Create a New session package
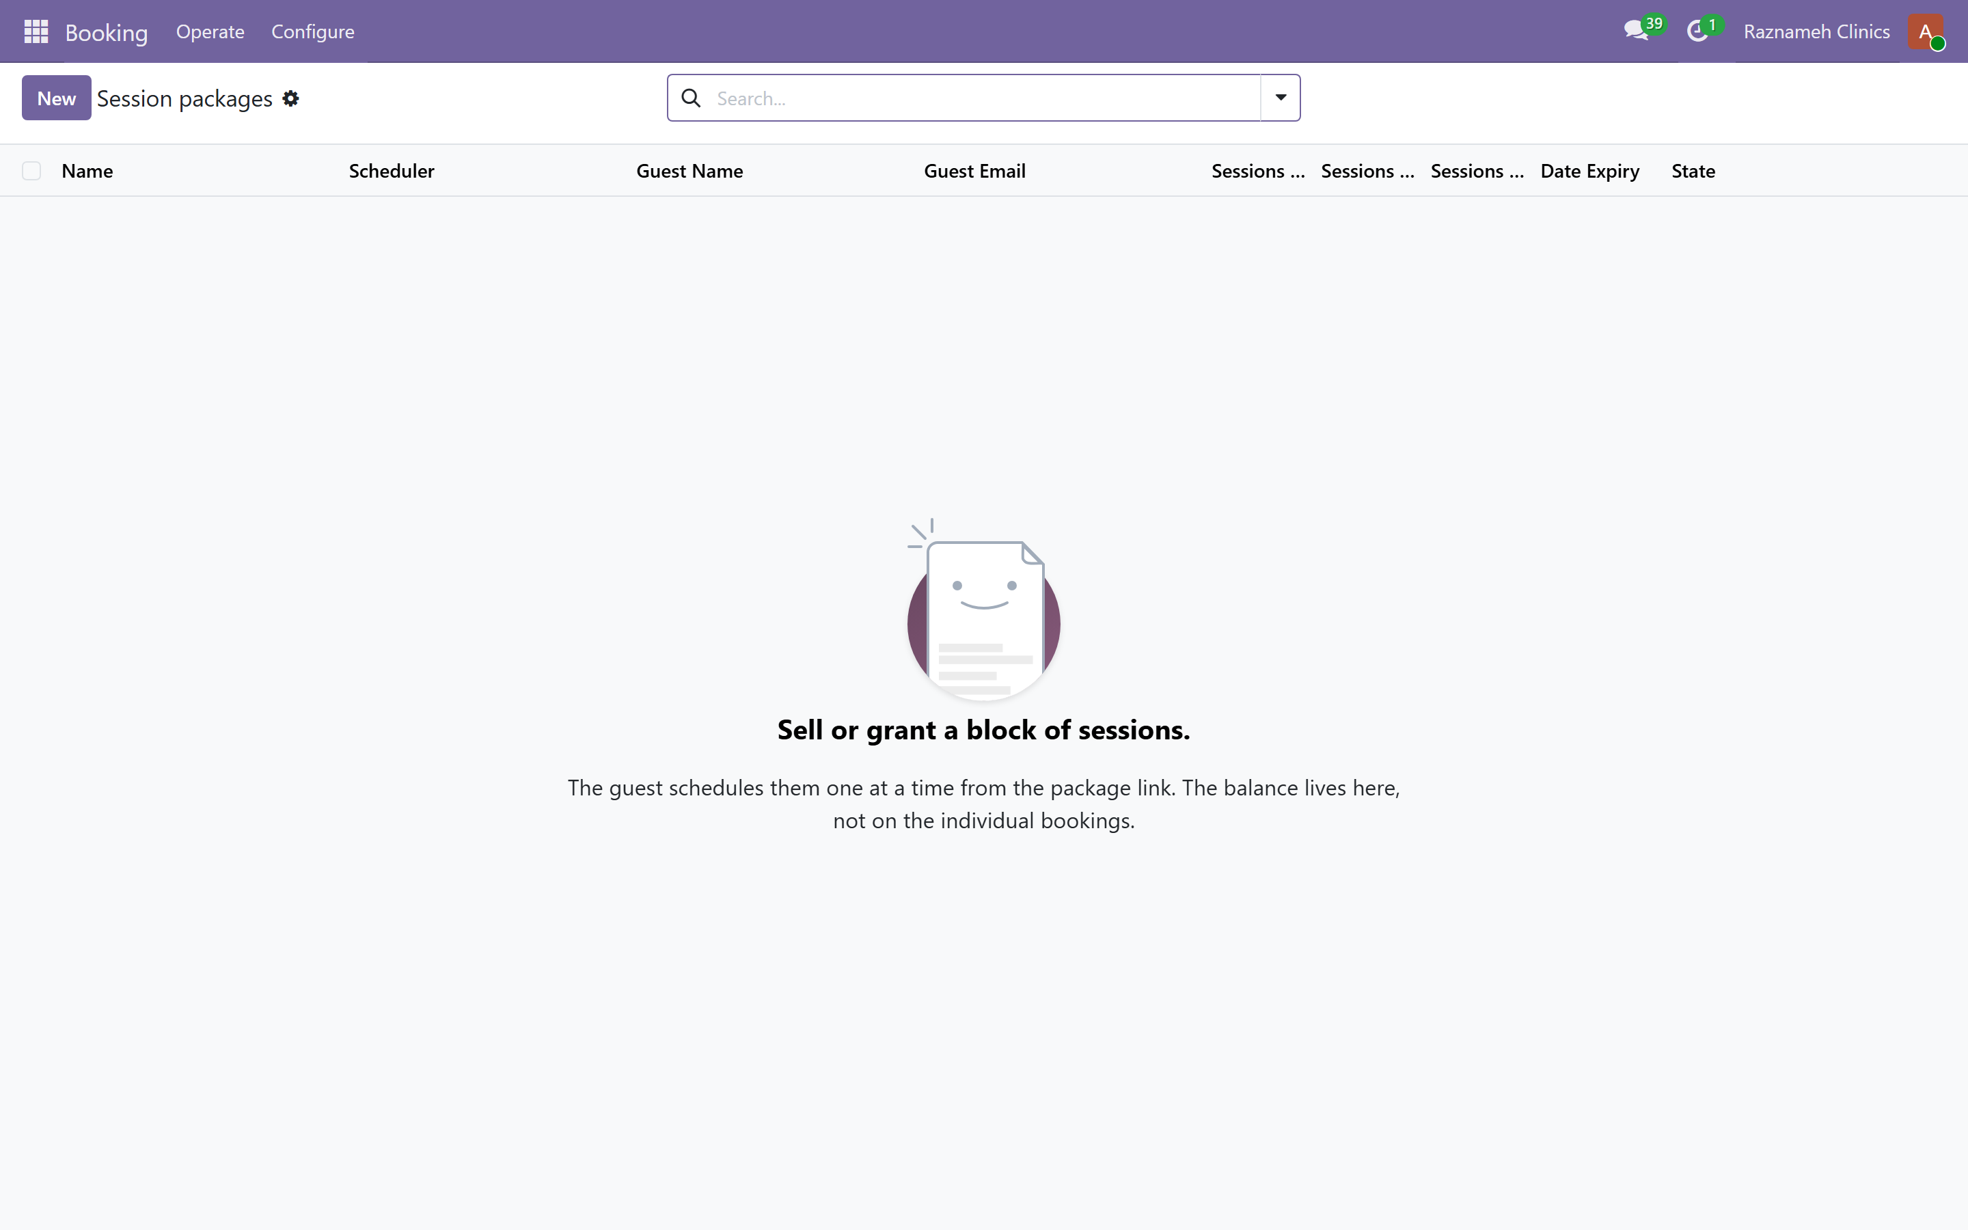Image resolution: width=1968 pixels, height=1230 pixels. (56, 98)
